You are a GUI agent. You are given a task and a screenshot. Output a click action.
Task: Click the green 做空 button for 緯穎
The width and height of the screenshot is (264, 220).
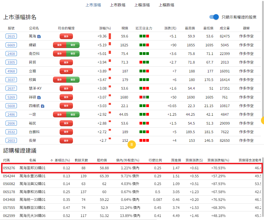[x=73, y=45]
